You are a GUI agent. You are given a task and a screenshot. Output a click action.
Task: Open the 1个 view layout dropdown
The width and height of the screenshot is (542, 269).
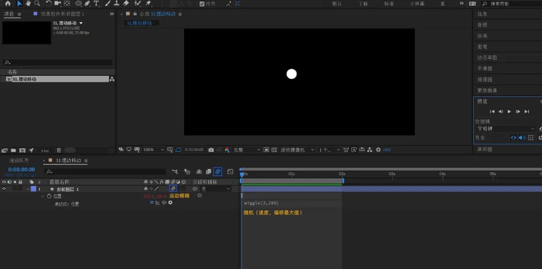[x=329, y=150]
